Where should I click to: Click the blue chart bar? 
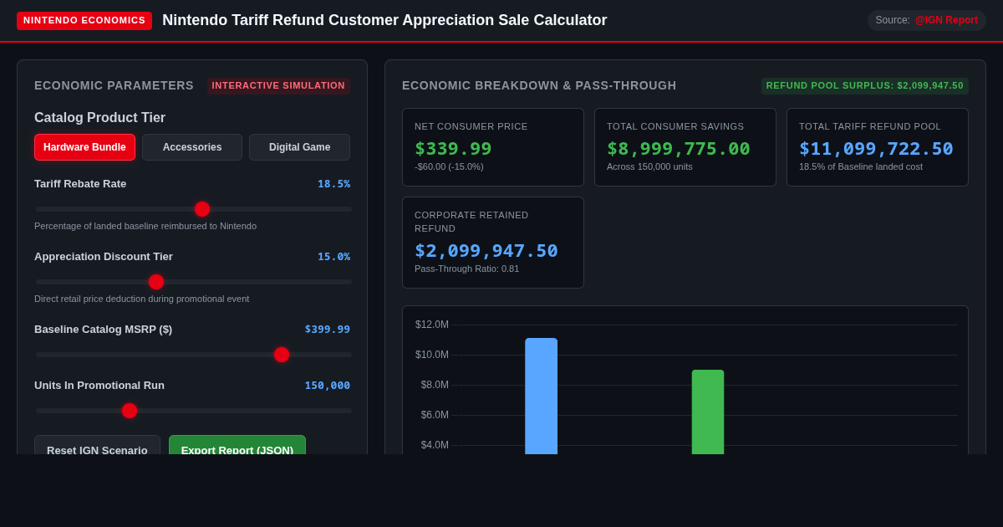click(541, 397)
